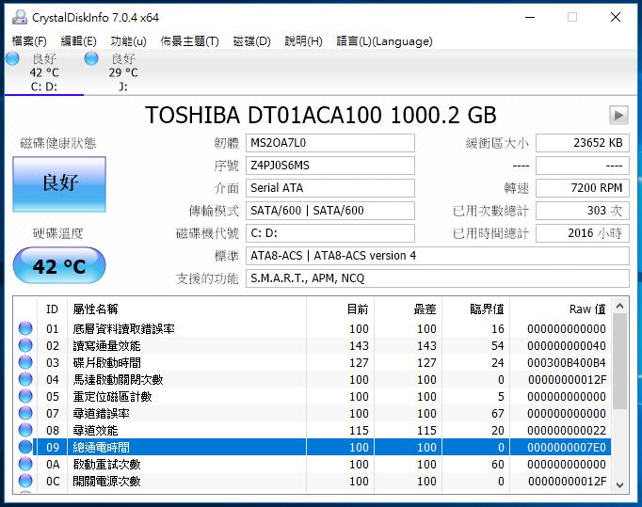Click the scrollbar up arrow in attribute list

(x=620, y=306)
